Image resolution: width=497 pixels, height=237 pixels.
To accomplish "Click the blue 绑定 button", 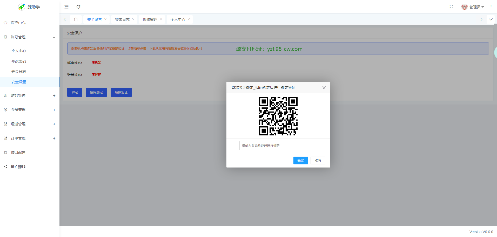I will point(75,92).
